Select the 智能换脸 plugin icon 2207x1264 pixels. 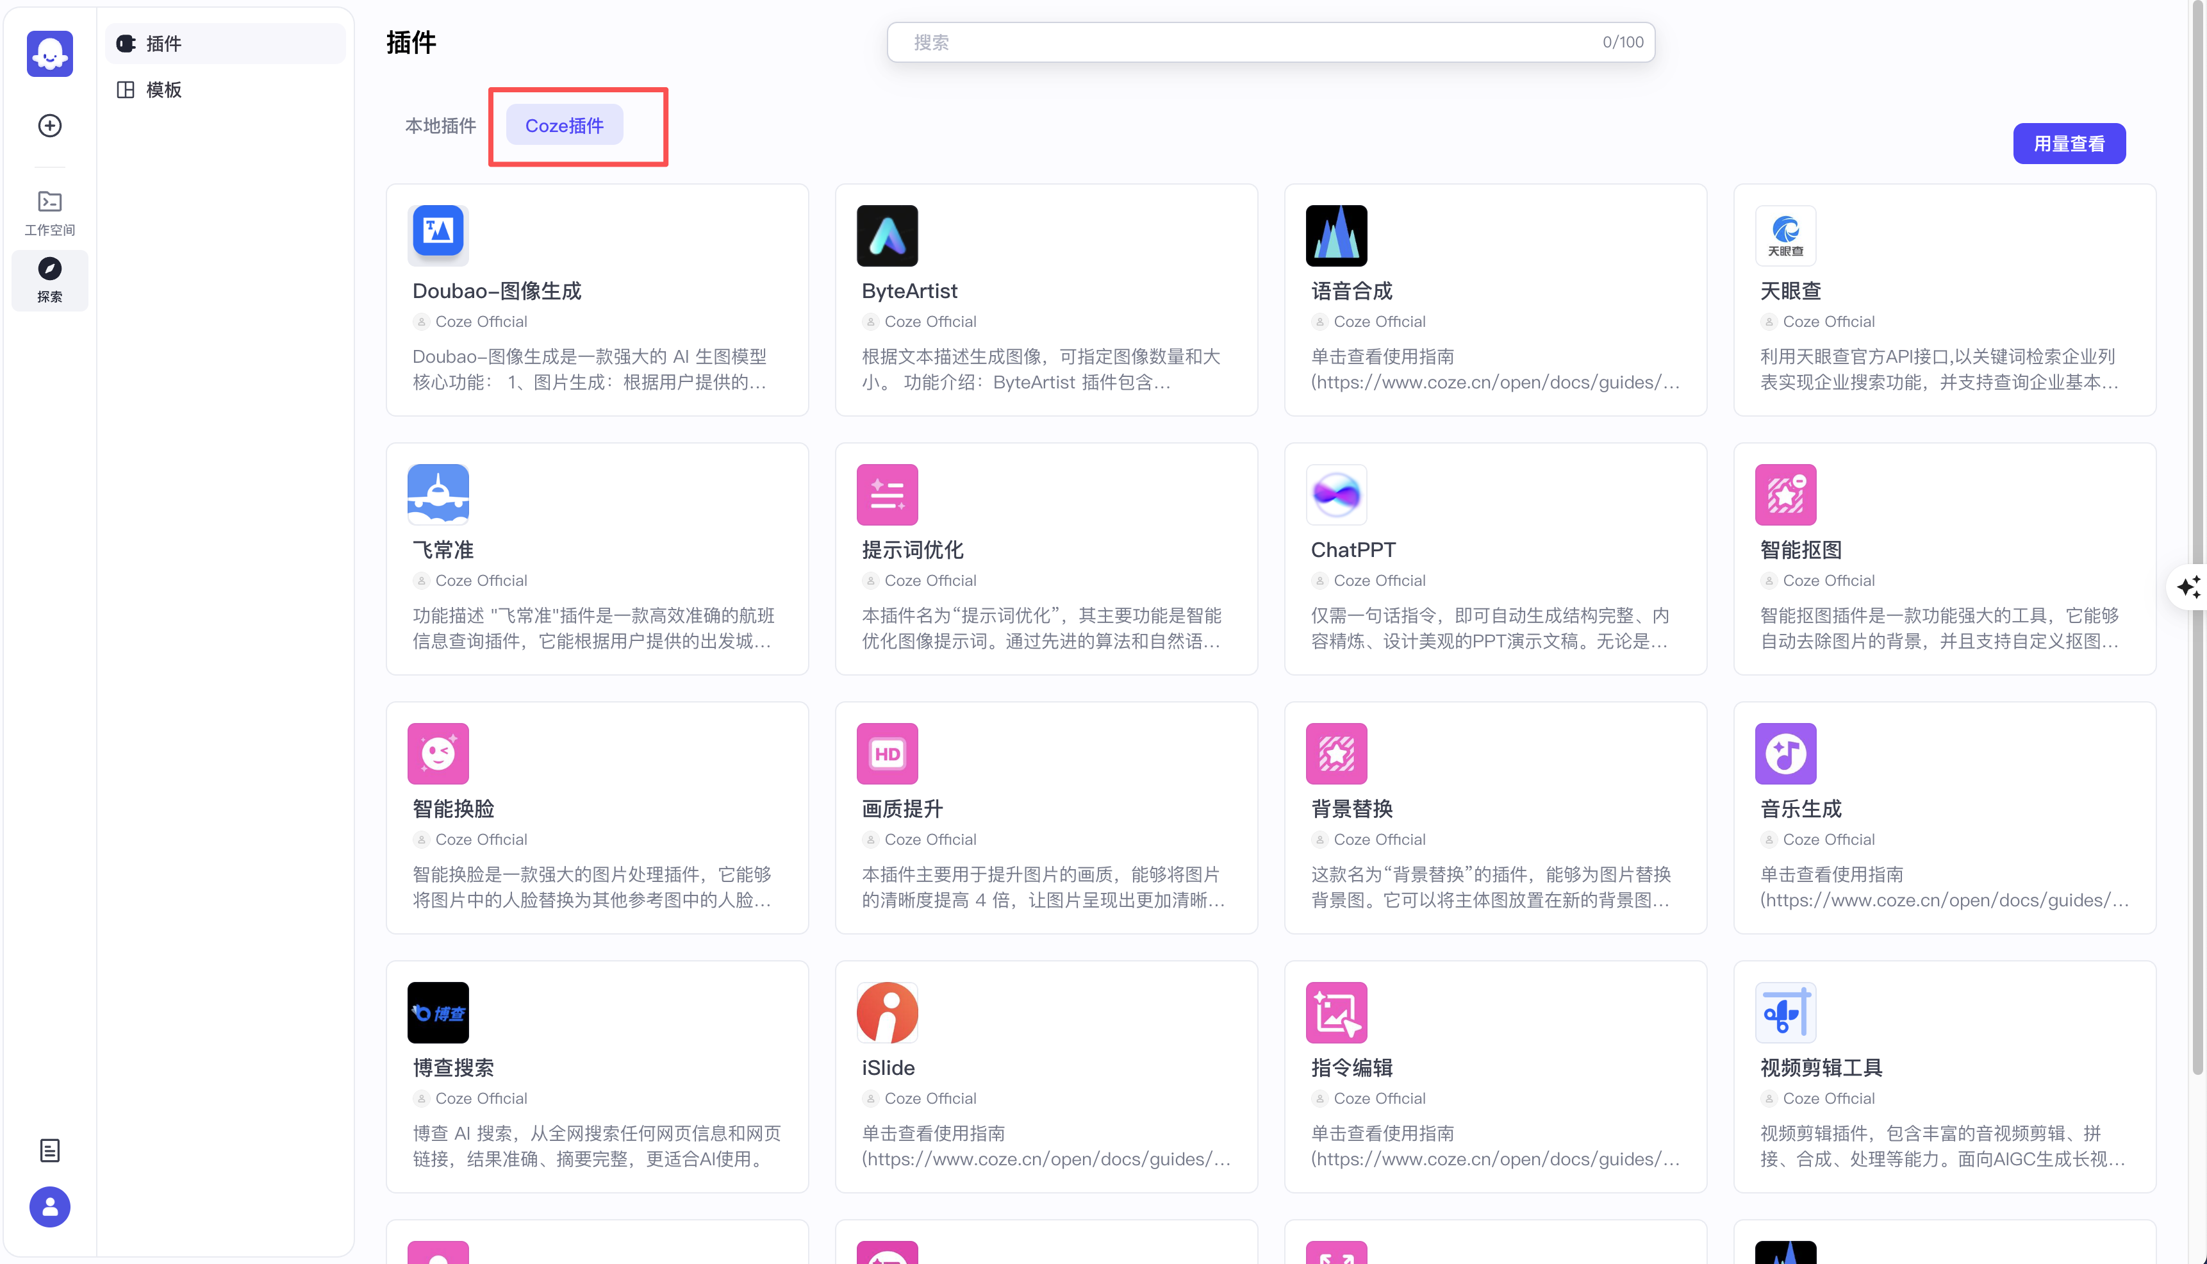pyautogui.click(x=438, y=753)
